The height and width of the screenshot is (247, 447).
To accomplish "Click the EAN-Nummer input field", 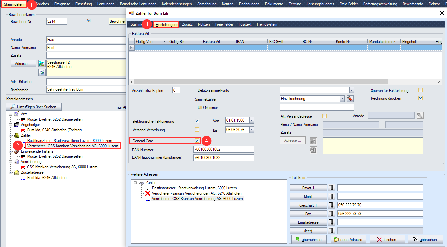I will [x=223, y=149].
